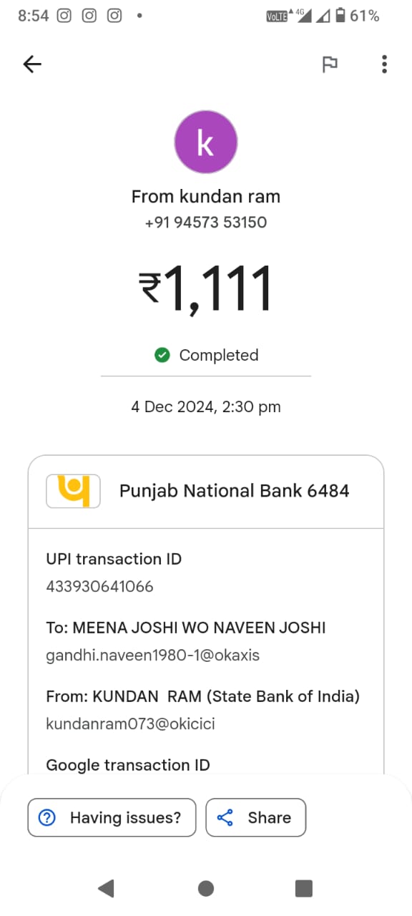The image size is (412, 916).
Task: Go back using the top-left arrow
Action: point(32,64)
